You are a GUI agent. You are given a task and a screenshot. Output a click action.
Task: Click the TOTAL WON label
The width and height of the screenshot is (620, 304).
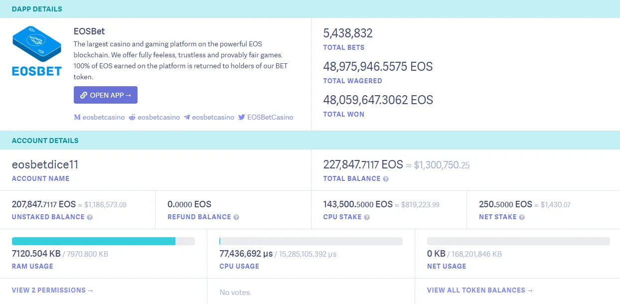pyautogui.click(x=344, y=114)
